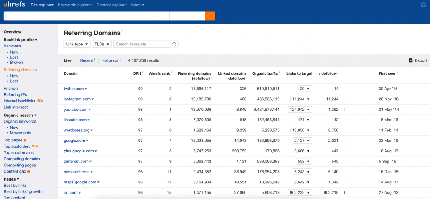Click the info icon beside Live
Screen dimensions: 430x199
(x=73, y=60)
